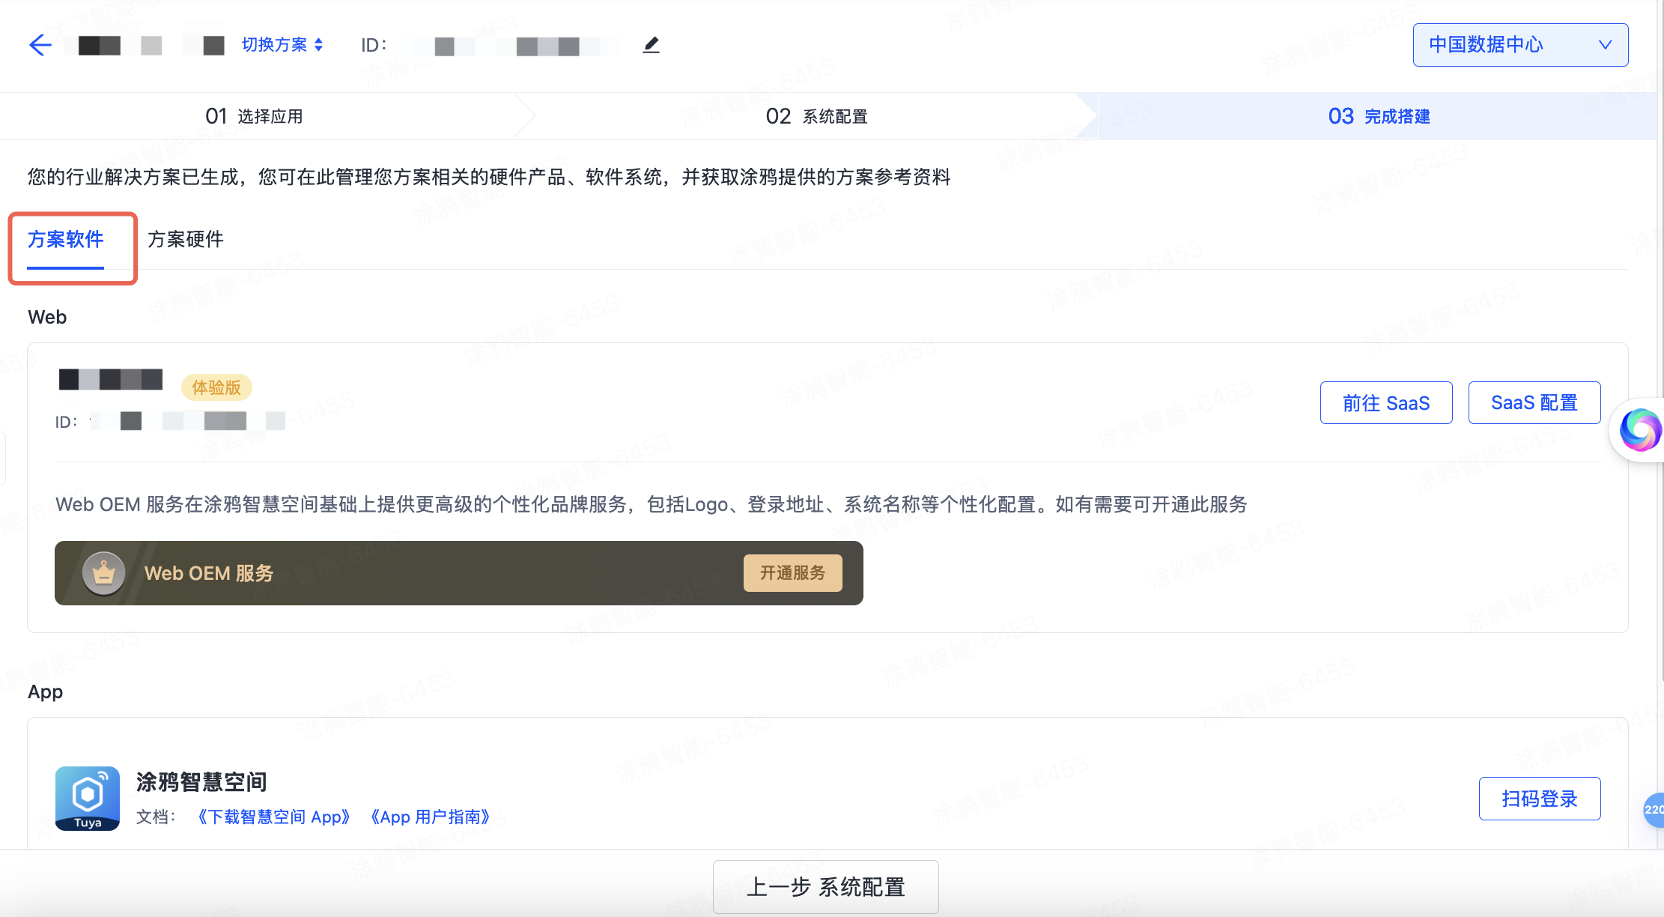Open the 中国数据中心 data center dropdown
This screenshot has height=917, width=1664.
pyautogui.click(x=1519, y=45)
